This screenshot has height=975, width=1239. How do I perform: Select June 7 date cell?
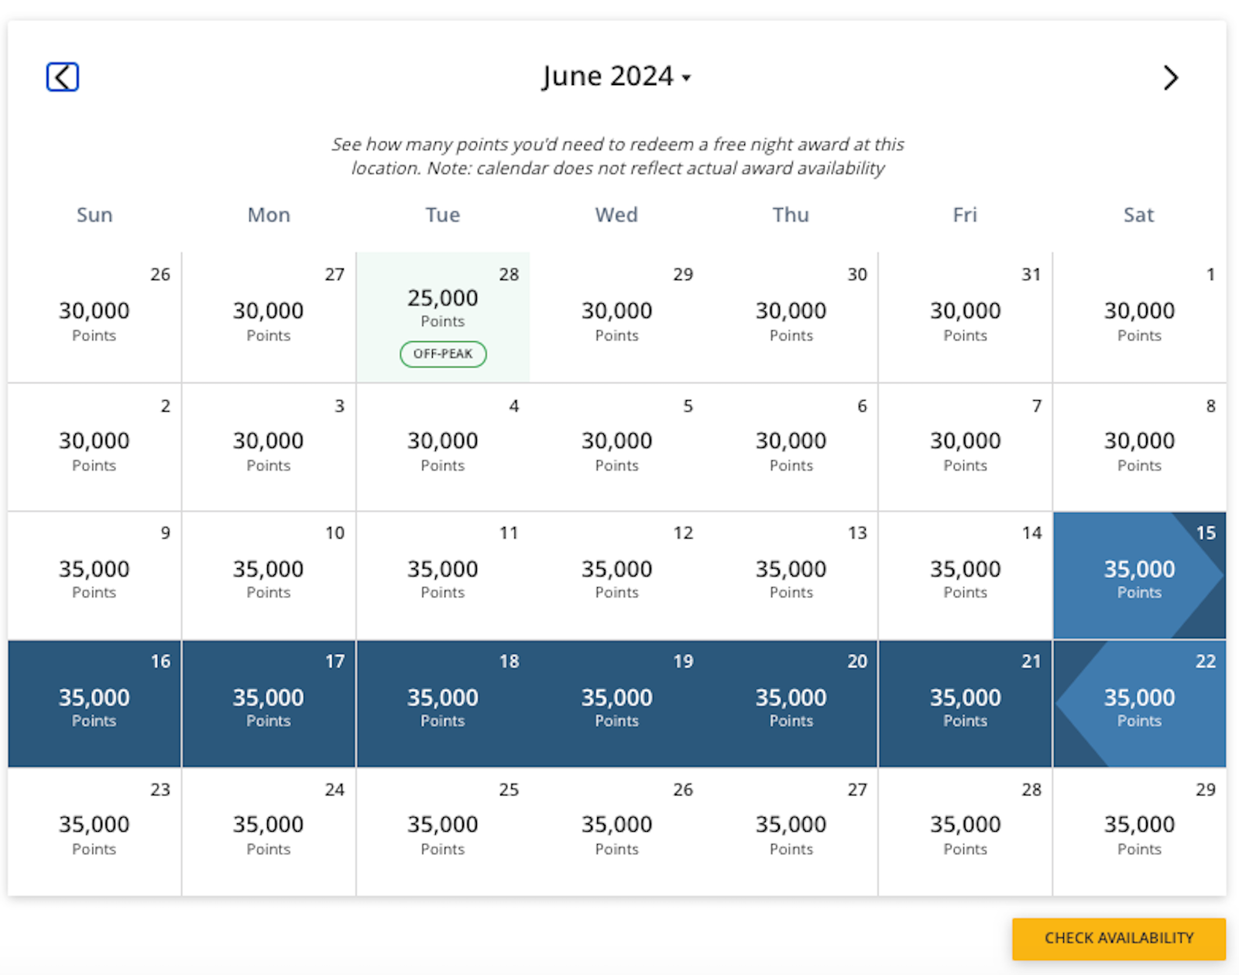pyautogui.click(x=966, y=446)
